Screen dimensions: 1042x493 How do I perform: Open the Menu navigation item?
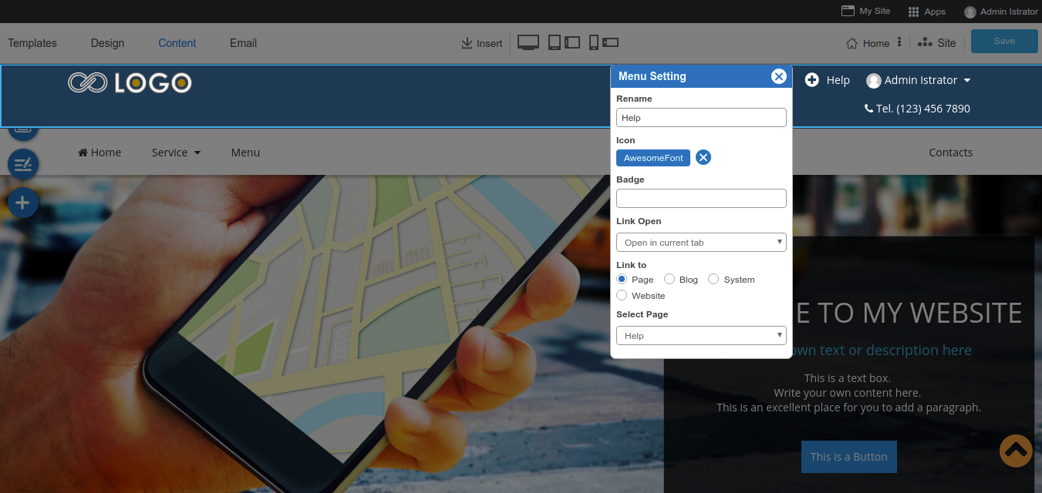(x=245, y=153)
